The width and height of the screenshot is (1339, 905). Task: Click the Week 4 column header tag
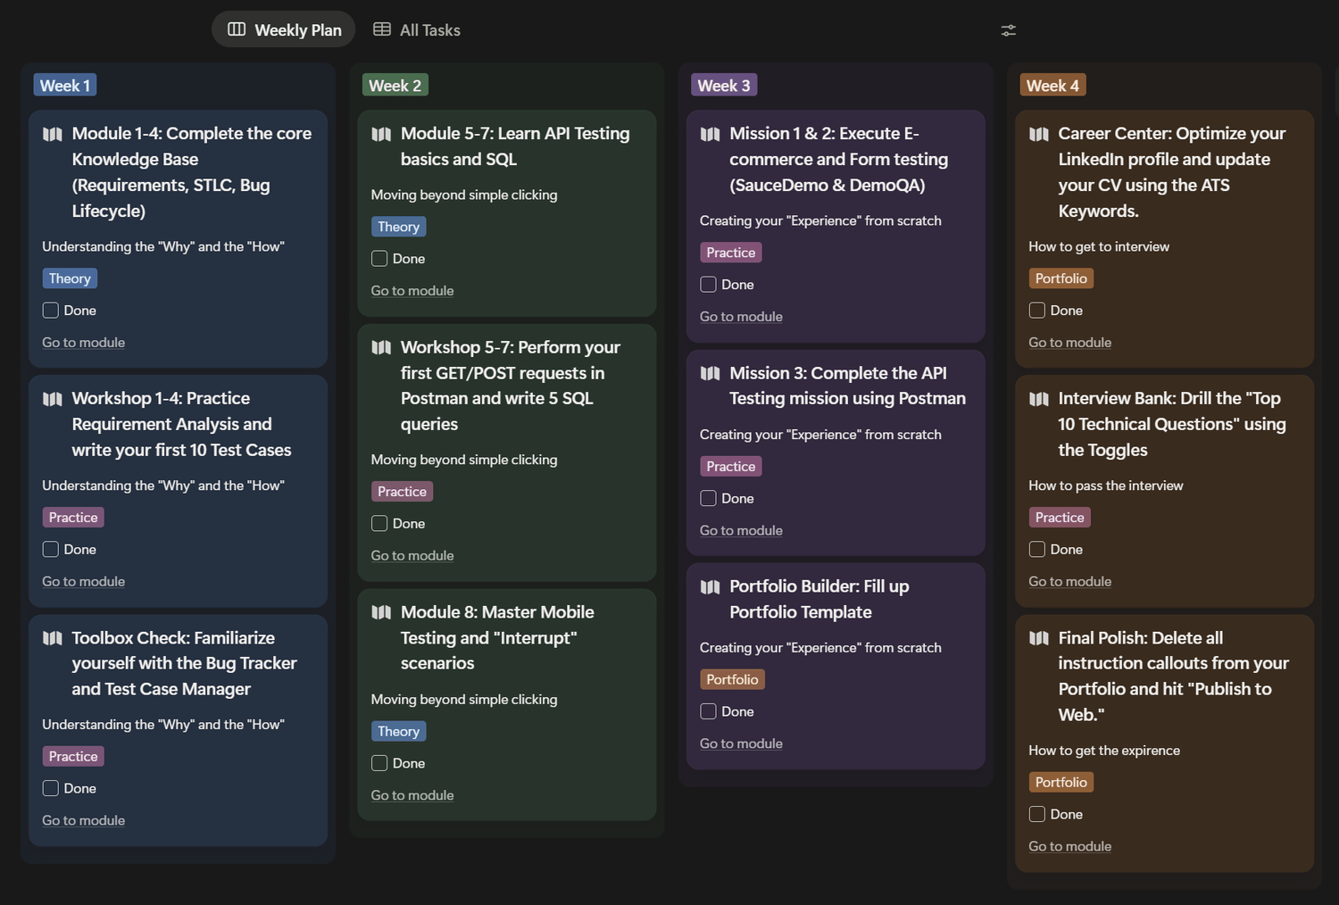[1052, 86]
